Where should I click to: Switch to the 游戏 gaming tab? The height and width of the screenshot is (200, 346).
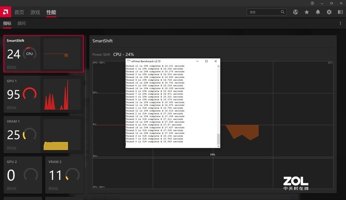(x=35, y=13)
